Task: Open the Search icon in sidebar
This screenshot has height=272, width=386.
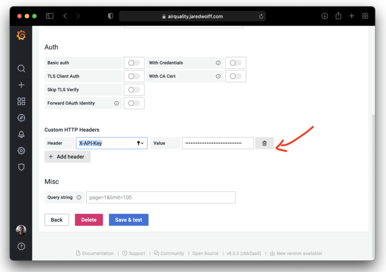Action: pos(21,69)
